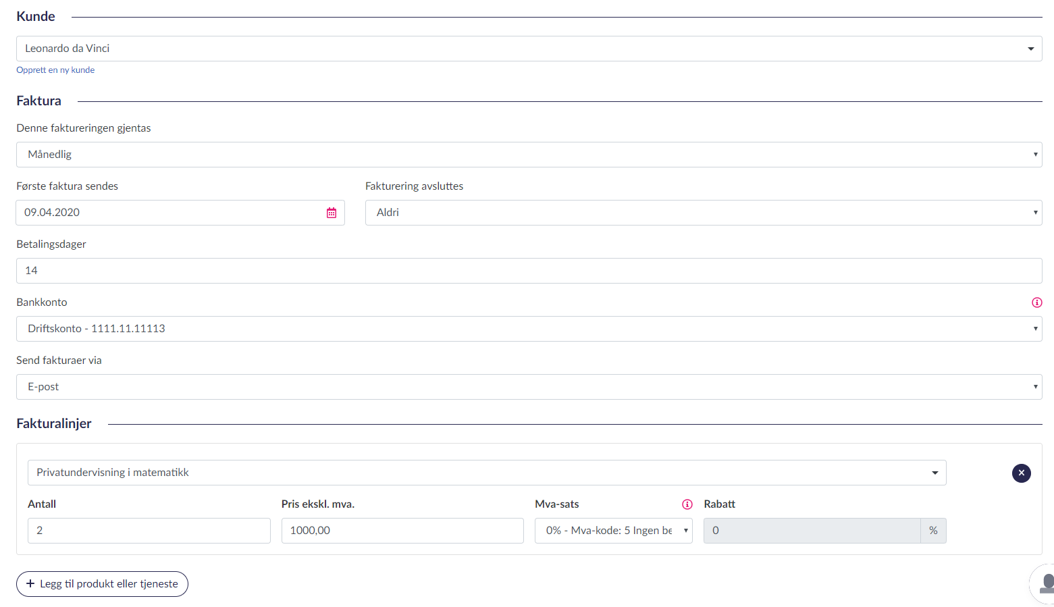Click the percent symbol beside Rabatt
This screenshot has height=607, width=1054.
933,531
